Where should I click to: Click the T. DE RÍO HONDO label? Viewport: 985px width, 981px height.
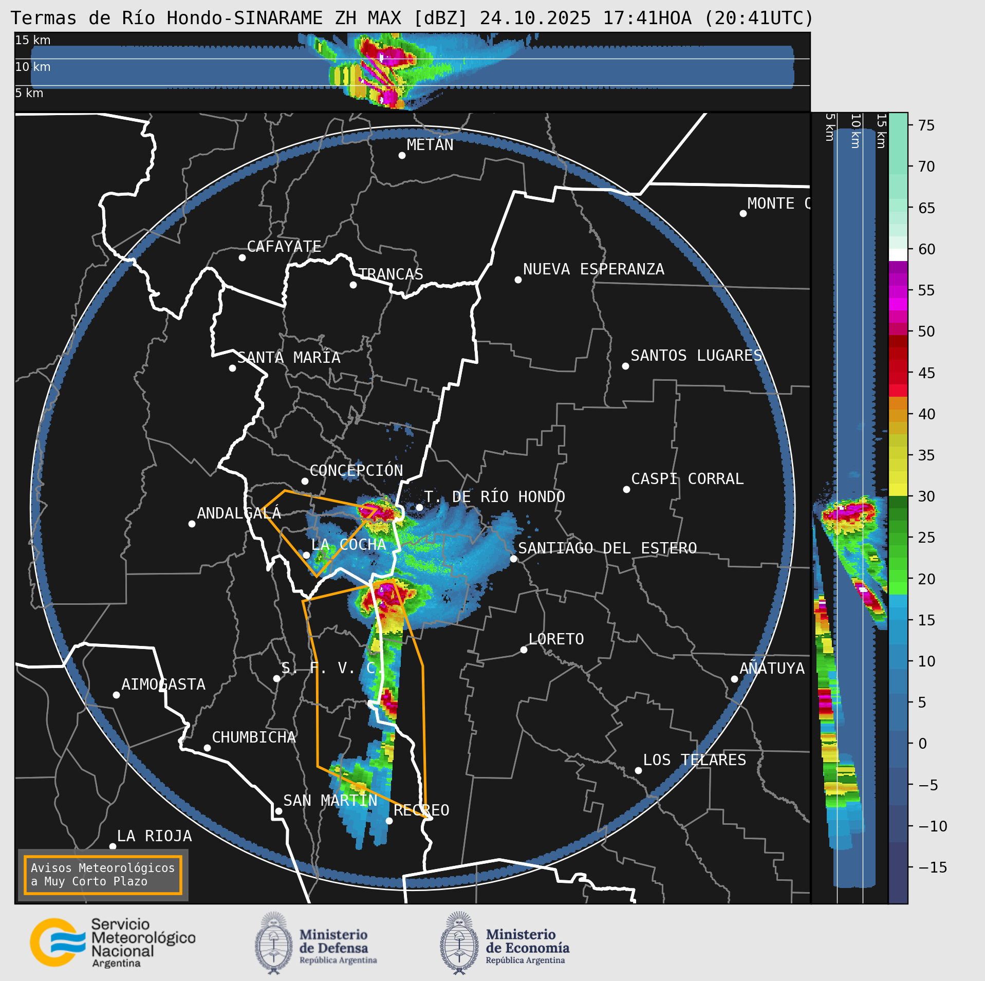point(494,497)
